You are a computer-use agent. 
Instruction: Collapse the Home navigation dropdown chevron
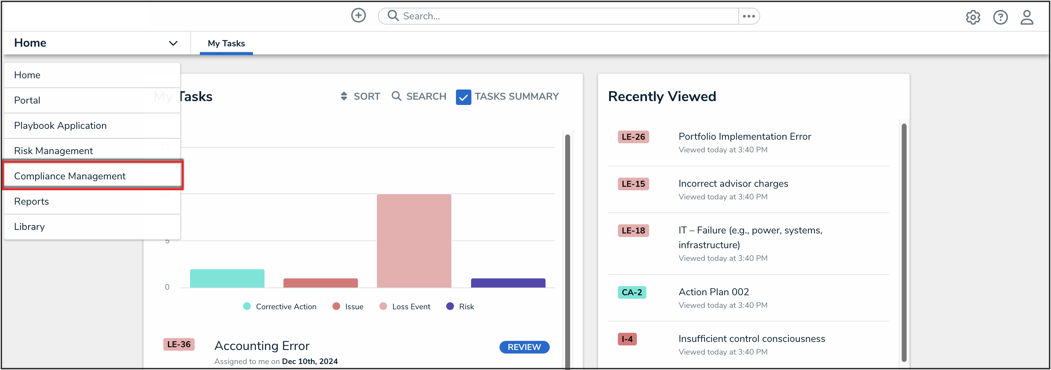point(173,43)
